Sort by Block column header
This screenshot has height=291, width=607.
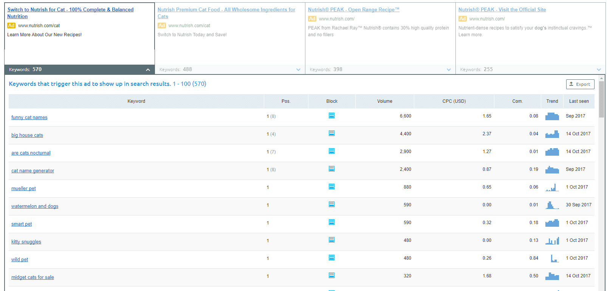click(x=332, y=101)
